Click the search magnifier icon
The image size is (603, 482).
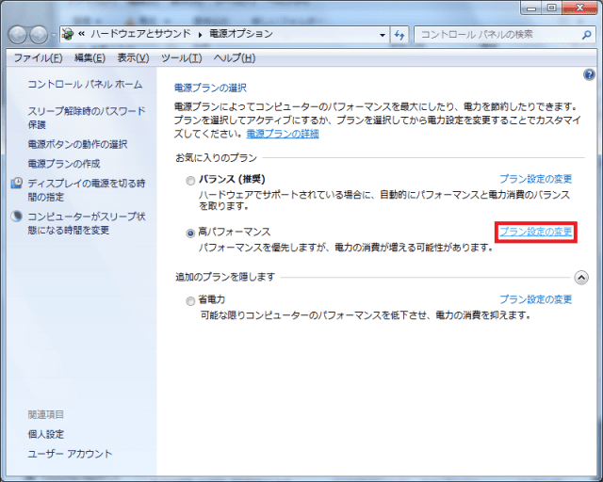[586, 35]
